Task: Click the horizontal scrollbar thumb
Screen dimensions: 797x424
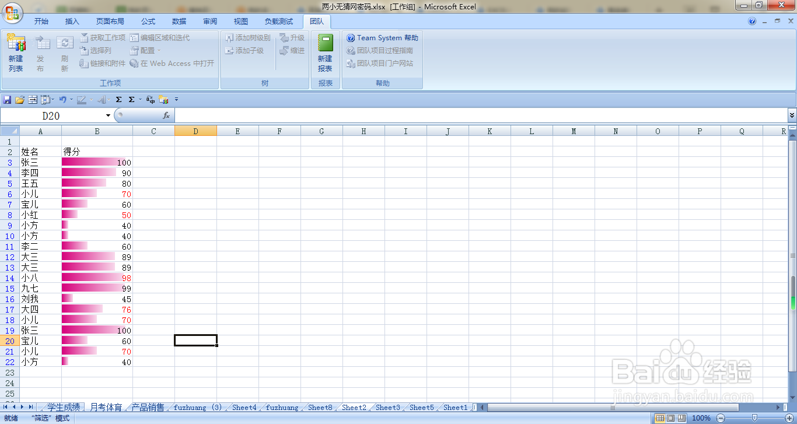Action: [613, 407]
